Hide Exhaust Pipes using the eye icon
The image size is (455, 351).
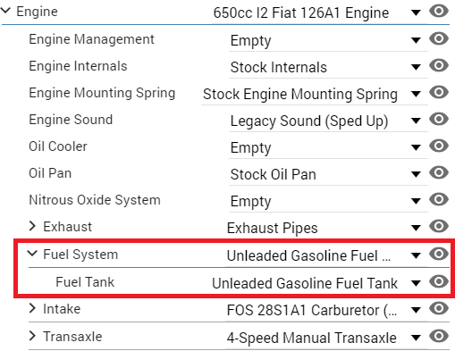pos(439,226)
